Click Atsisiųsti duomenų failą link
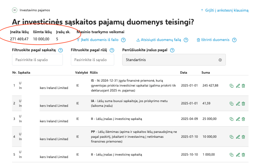The image size is (264, 167). tap(159, 40)
